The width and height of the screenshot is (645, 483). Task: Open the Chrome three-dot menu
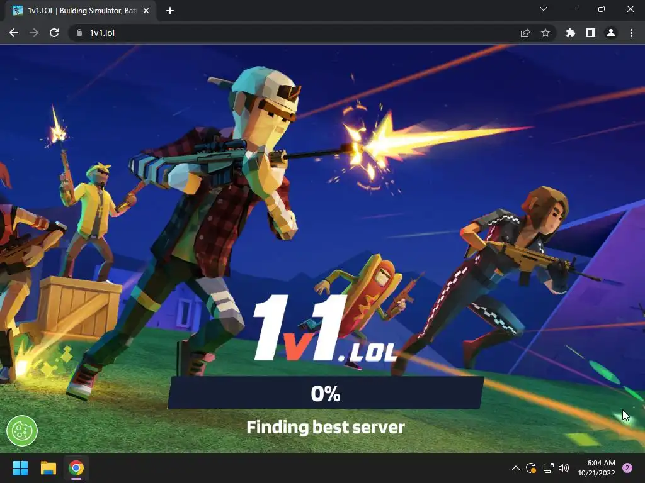(x=631, y=33)
